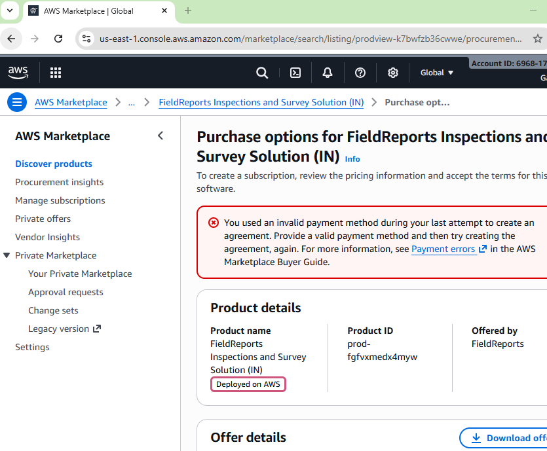
Task: Open Private offers in sidebar
Action: click(43, 219)
